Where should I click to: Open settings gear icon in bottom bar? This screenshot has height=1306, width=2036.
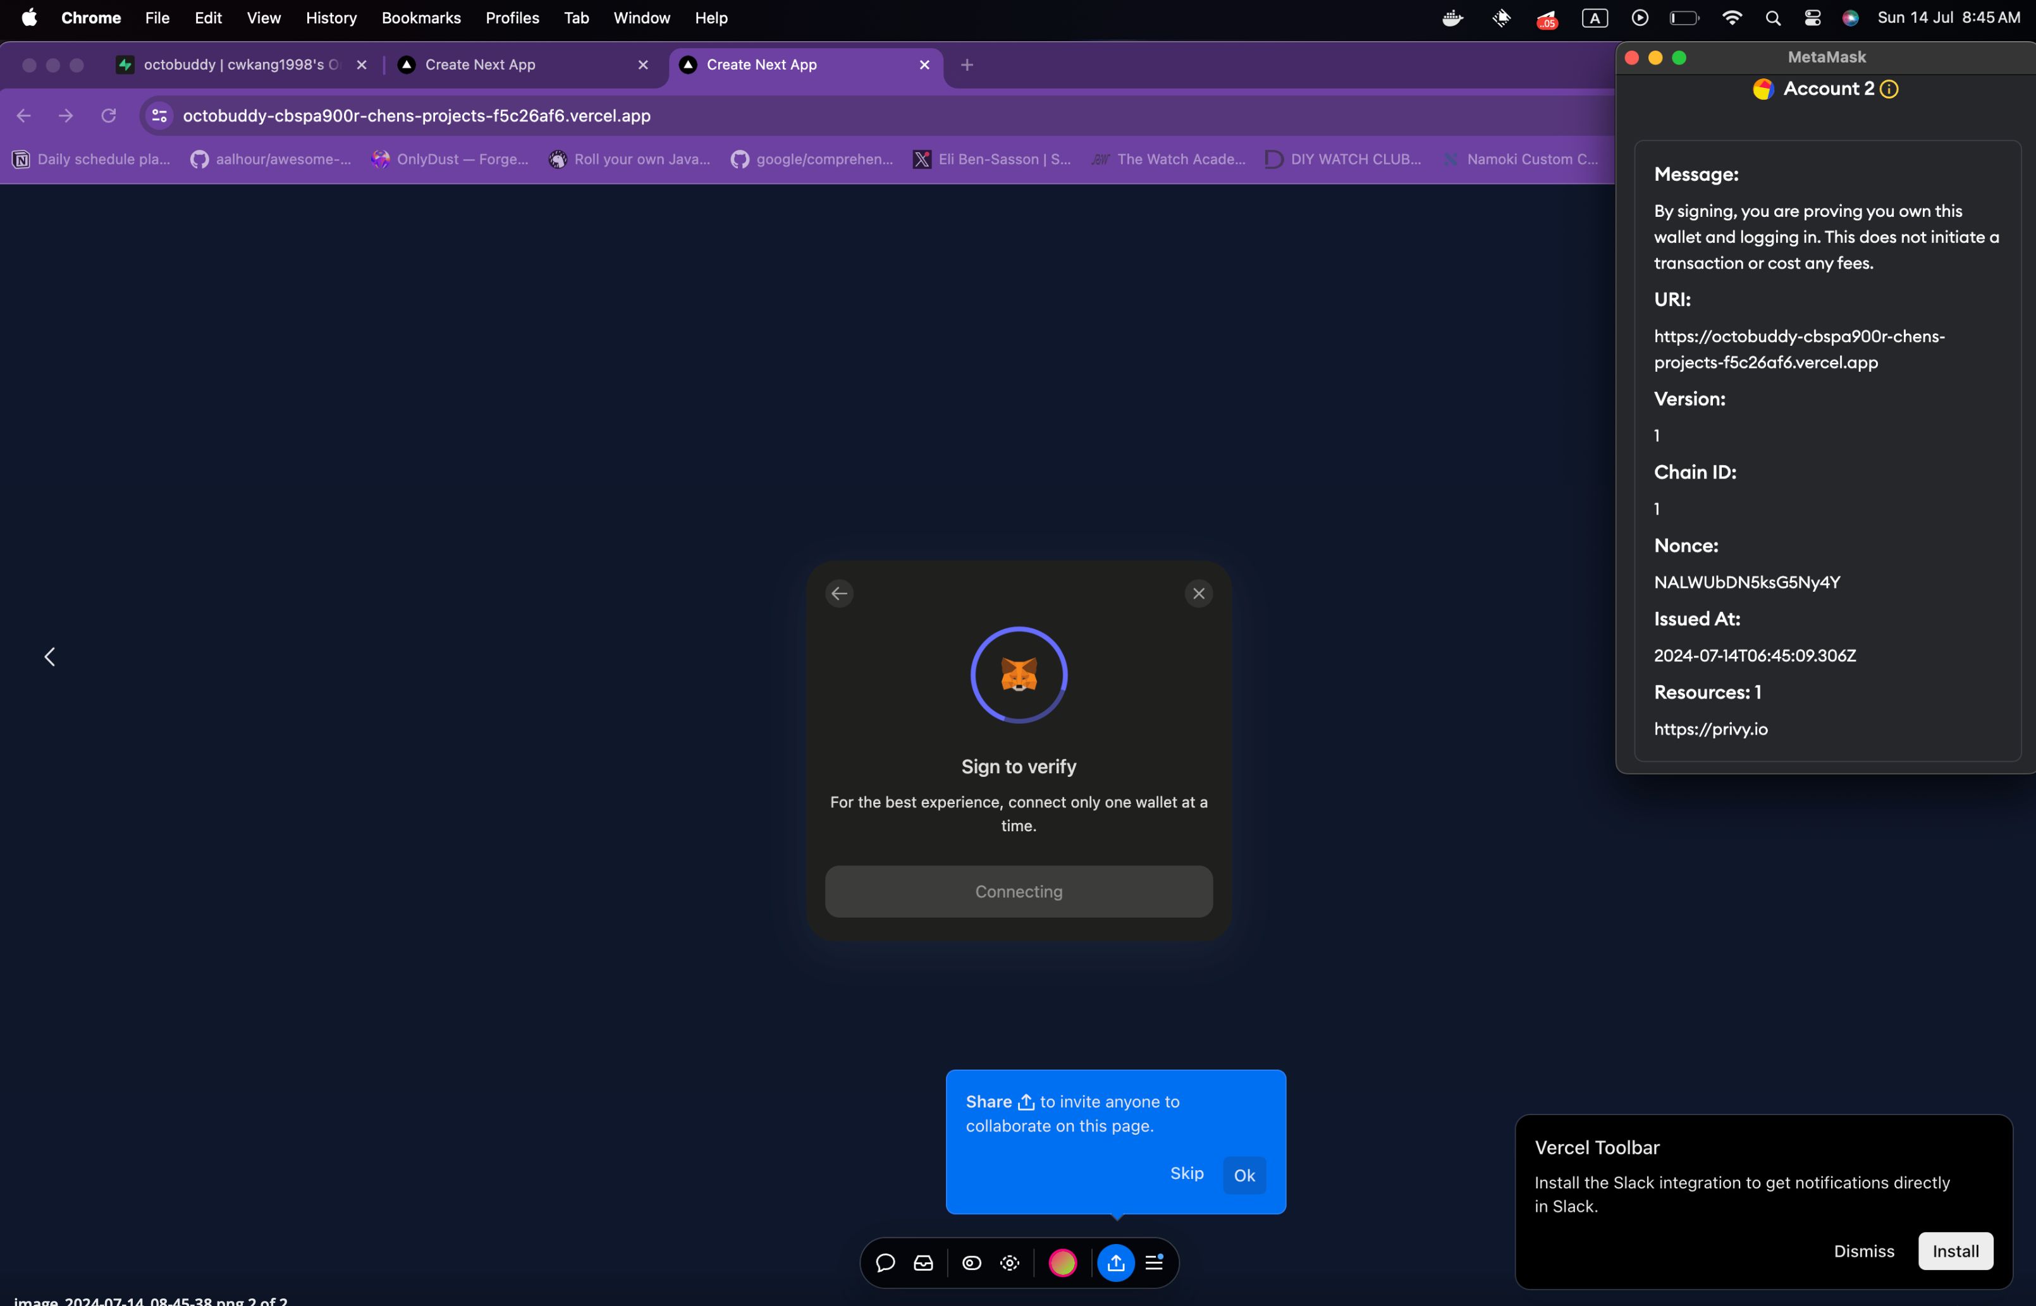[x=1009, y=1263]
